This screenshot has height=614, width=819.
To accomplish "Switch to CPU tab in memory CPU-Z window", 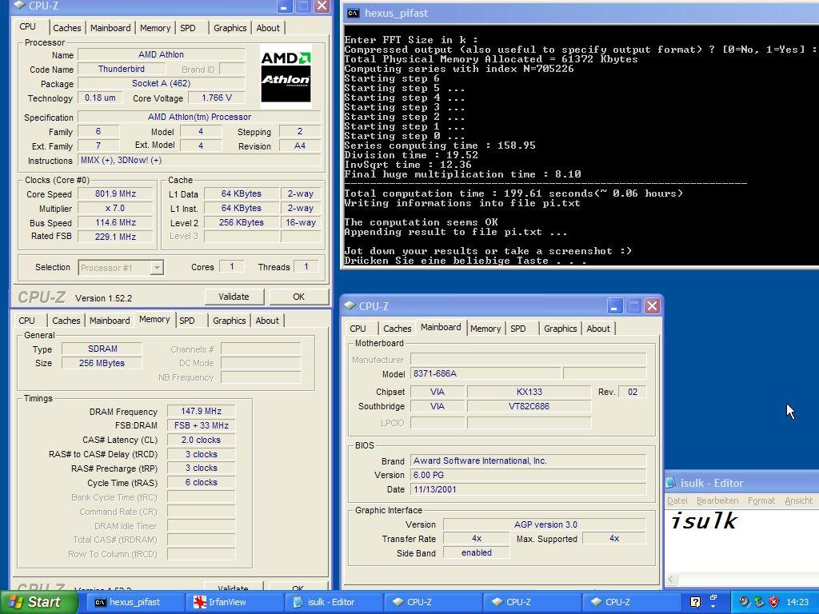I will click(x=26, y=321).
